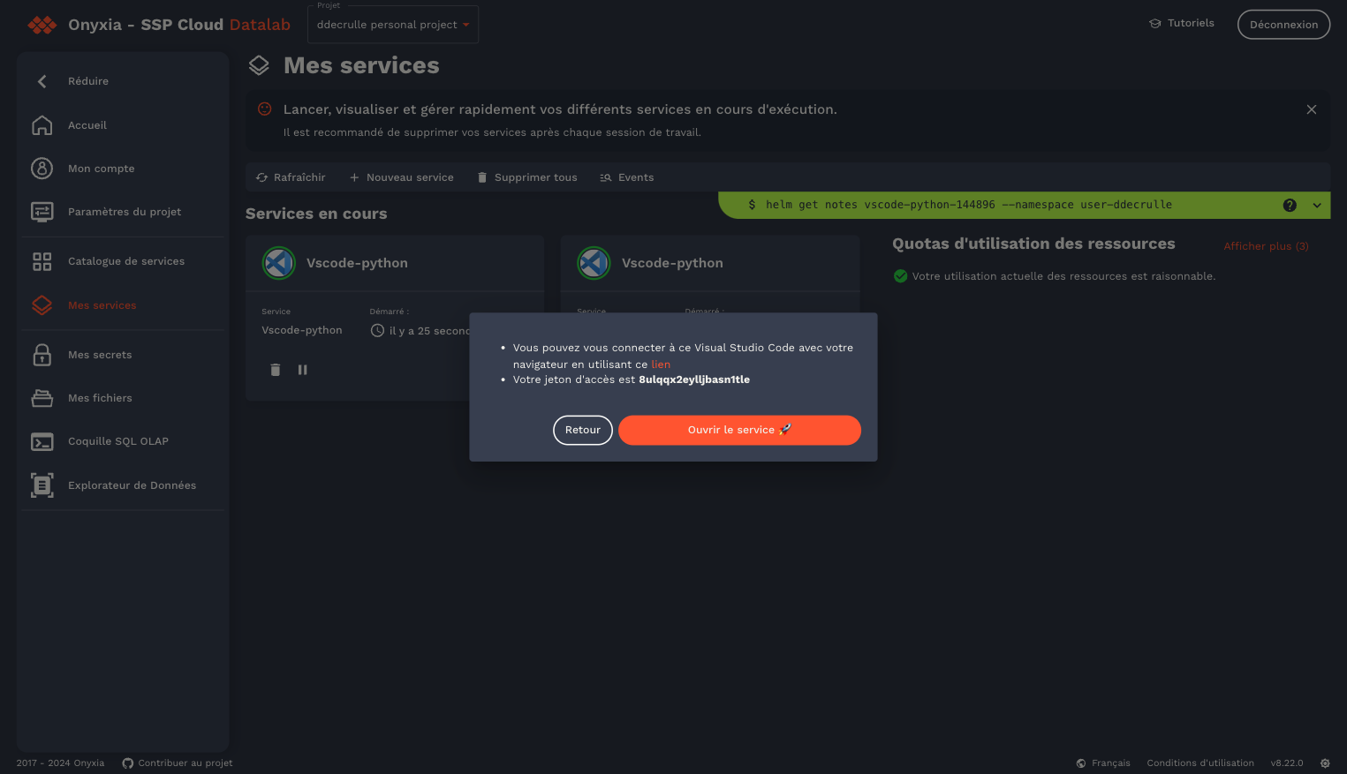This screenshot has height=774, width=1347.
Task: Open help for the helm command
Action: (1290, 205)
